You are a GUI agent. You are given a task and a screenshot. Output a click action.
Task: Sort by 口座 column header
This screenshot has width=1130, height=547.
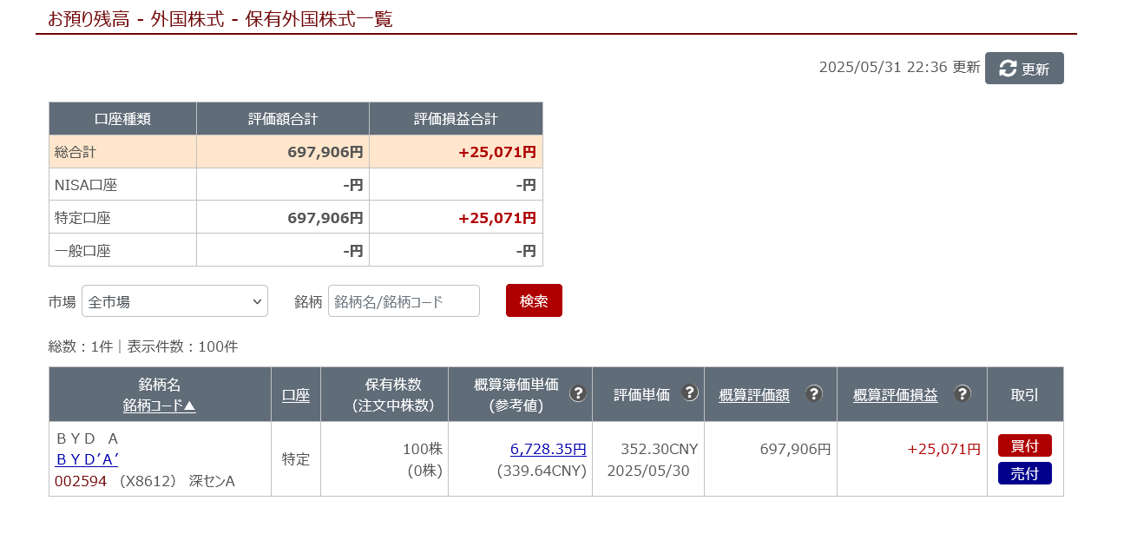pyautogui.click(x=296, y=395)
